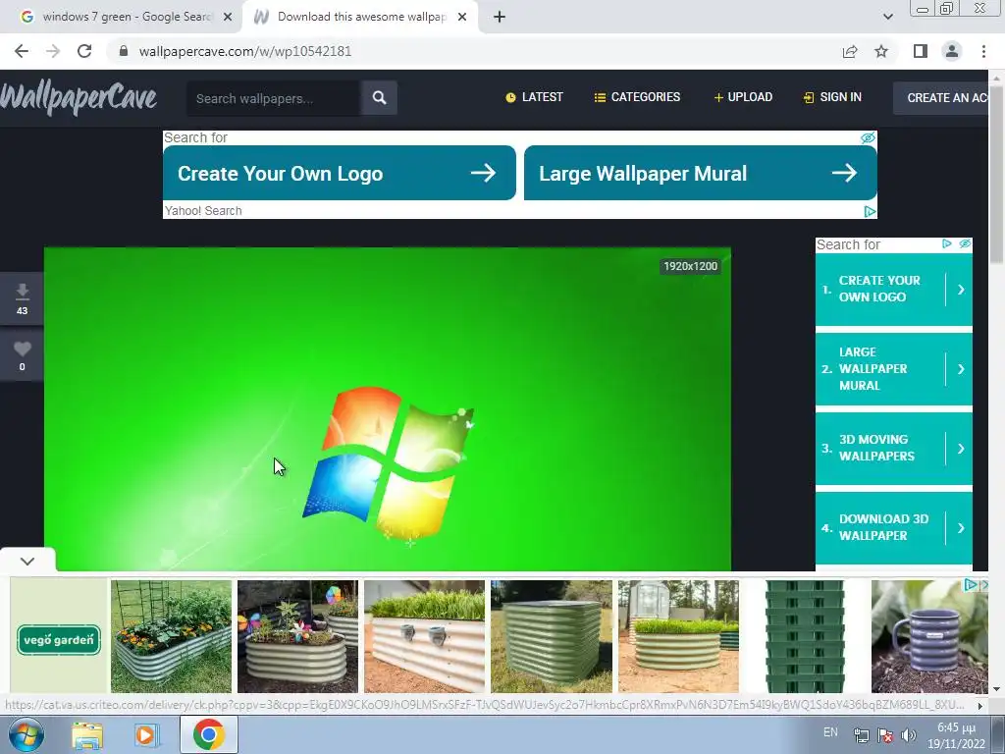Image resolution: width=1005 pixels, height=754 pixels.
Task: Click the wallpaper search magnifier button
Action: (379, 98)
